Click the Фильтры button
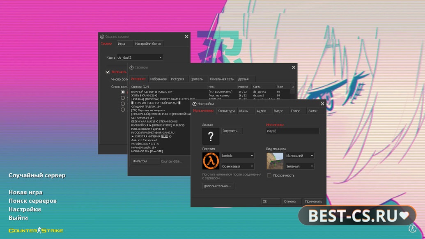 coord(145,161)
